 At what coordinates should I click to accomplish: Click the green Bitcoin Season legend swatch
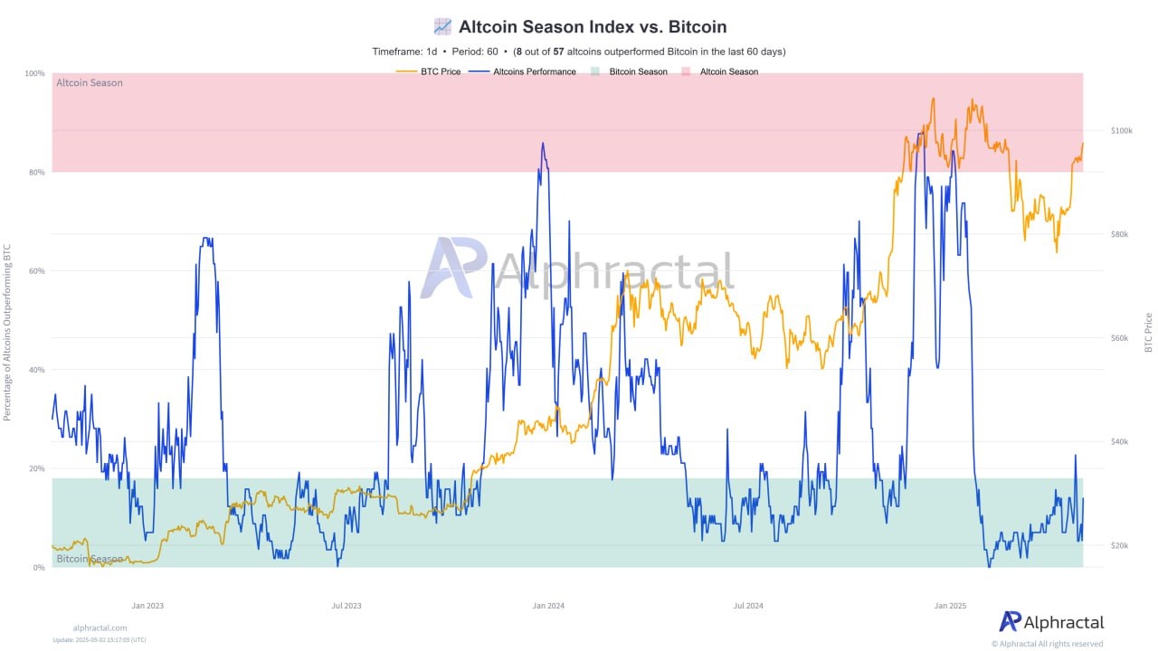[x=595, y=71]
